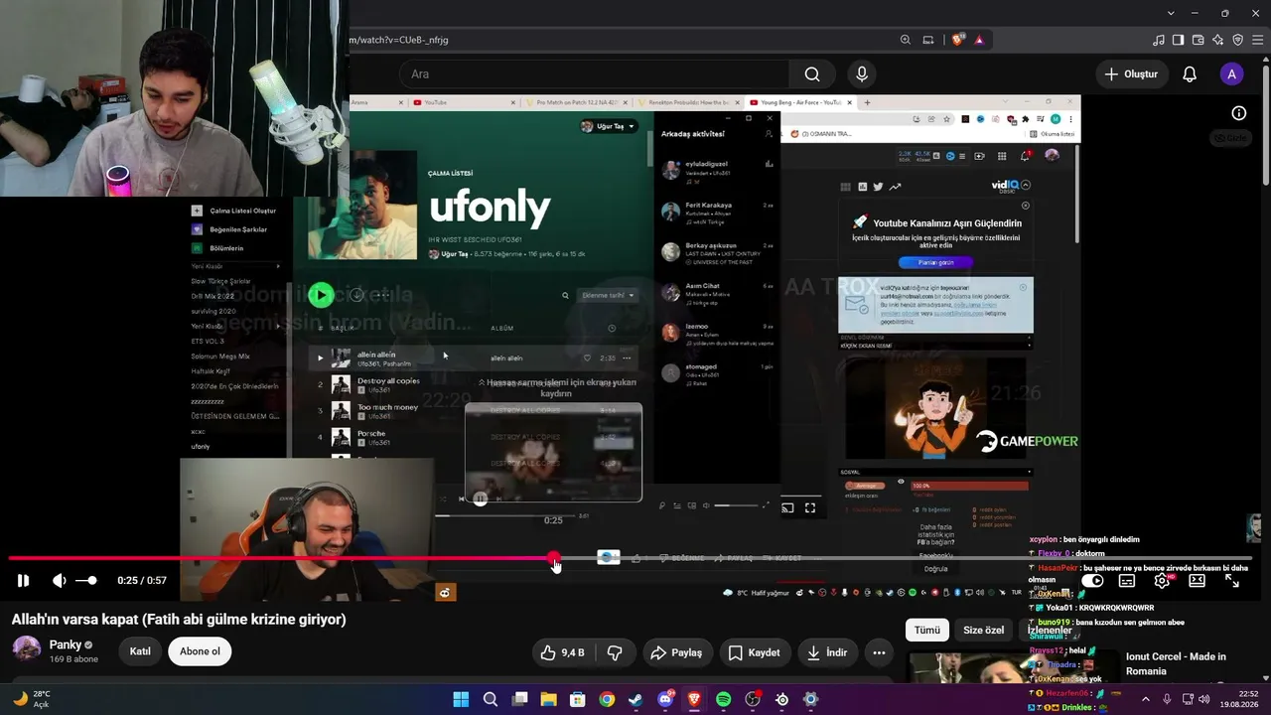Pause the YouTube video

point(23,581)
